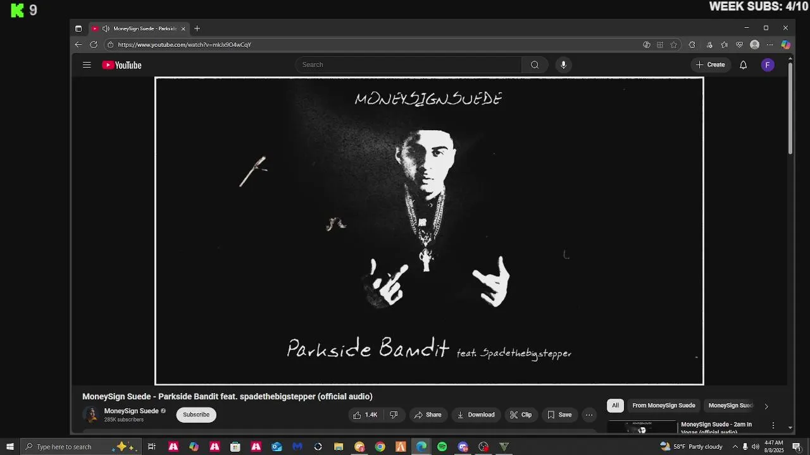The height and width of the screenshot is (455, 810).
Task: Dislike the video
Action: pyautogui.click(x=394, y=415)
